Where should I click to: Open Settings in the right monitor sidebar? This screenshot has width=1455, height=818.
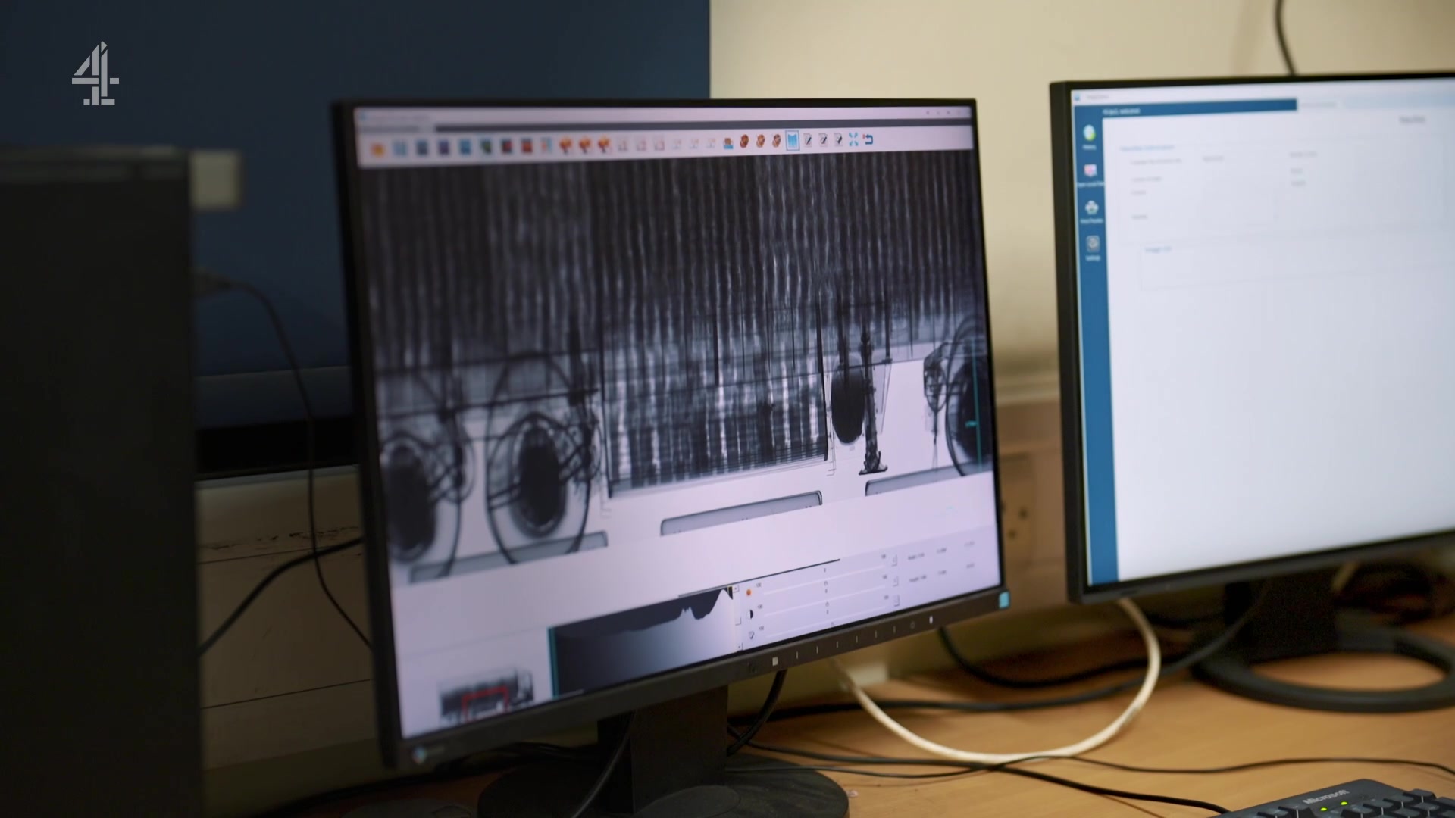(x=1092, y=247)
